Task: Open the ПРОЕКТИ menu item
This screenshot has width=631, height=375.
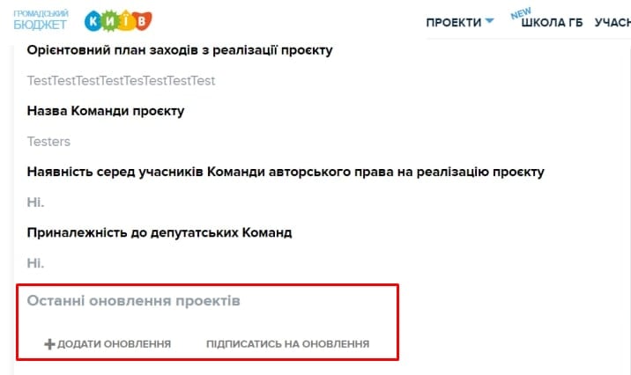Action: pos(454,23)
